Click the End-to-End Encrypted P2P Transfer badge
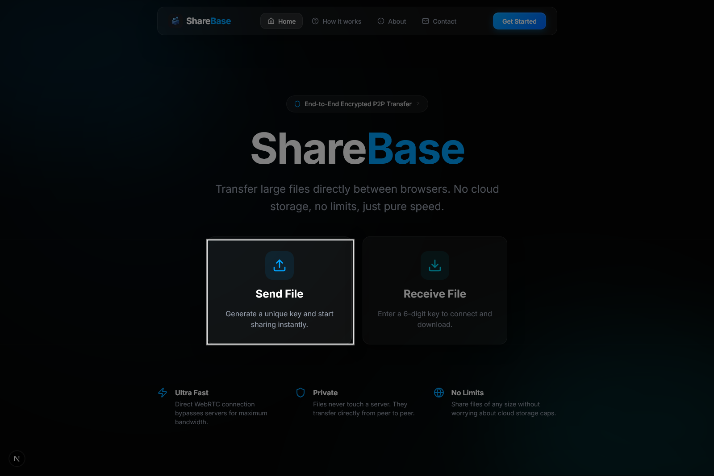 pos(357,104)
